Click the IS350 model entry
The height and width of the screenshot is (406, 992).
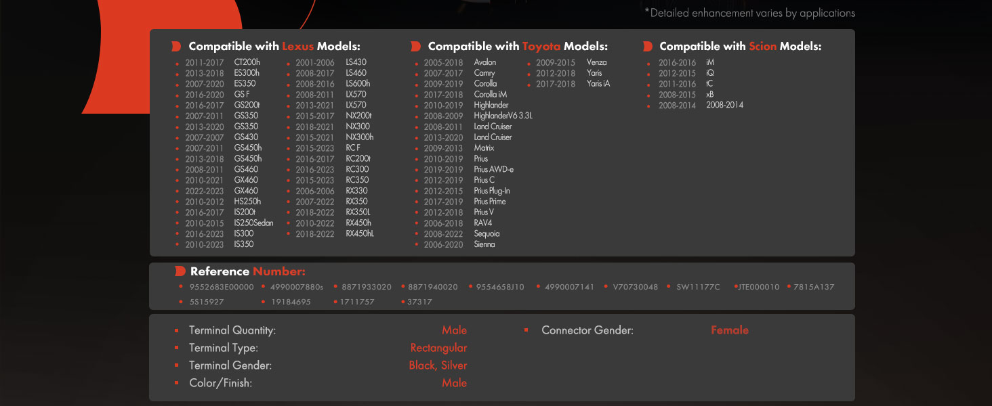coord(244,244)
